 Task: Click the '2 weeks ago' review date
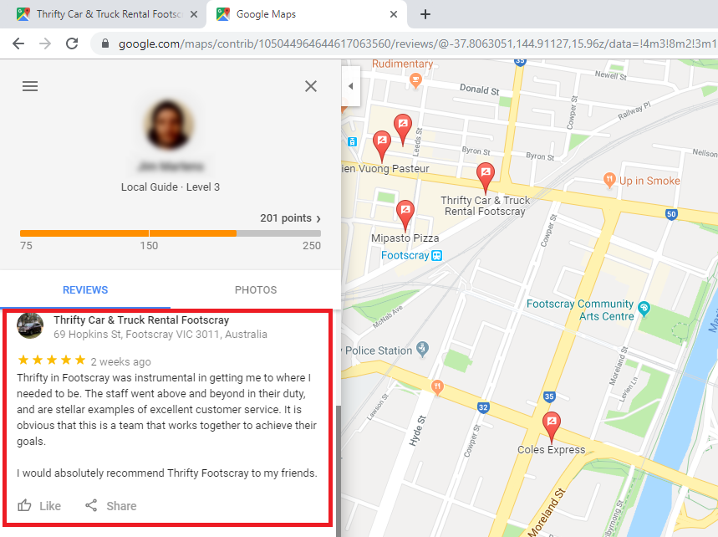[x=121, y=362]
